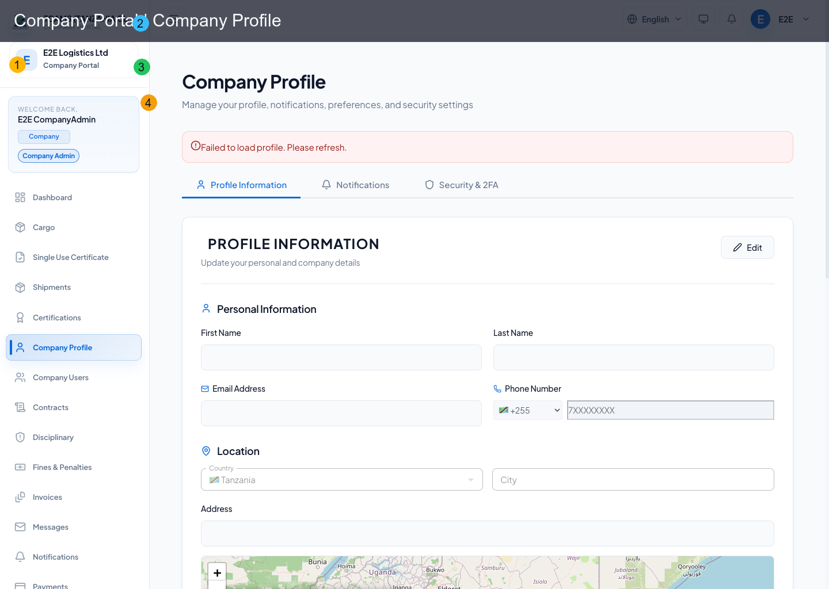Open Invoices via its icon

(x=20, y=497)
